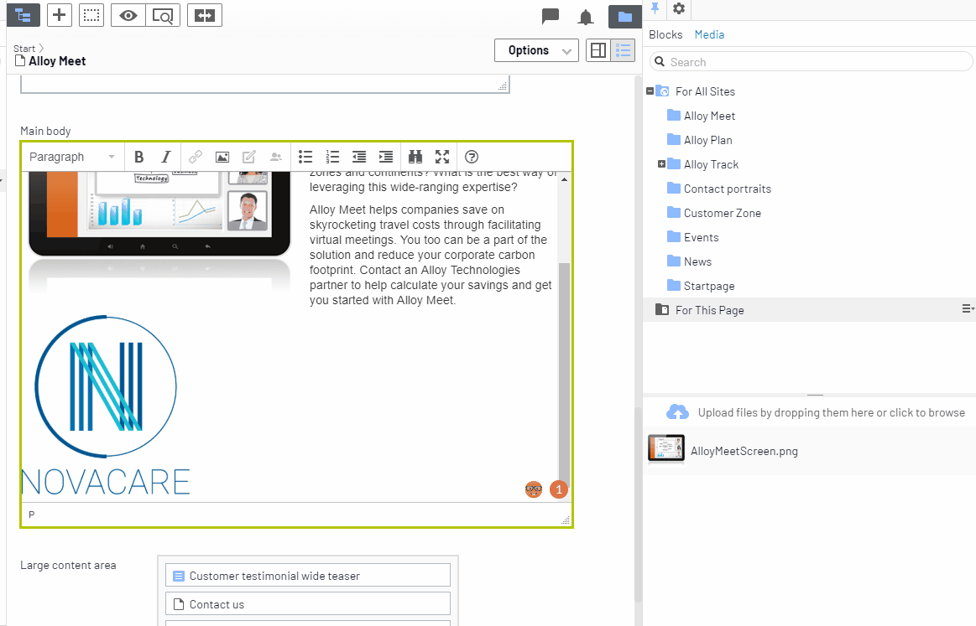Apply italic formatting
Viewport: 976px width, 626px height.
click(x=165, y=157)
